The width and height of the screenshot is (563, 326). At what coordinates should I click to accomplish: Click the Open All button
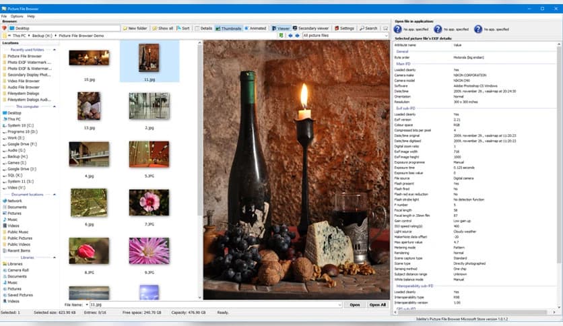point(378,305)
